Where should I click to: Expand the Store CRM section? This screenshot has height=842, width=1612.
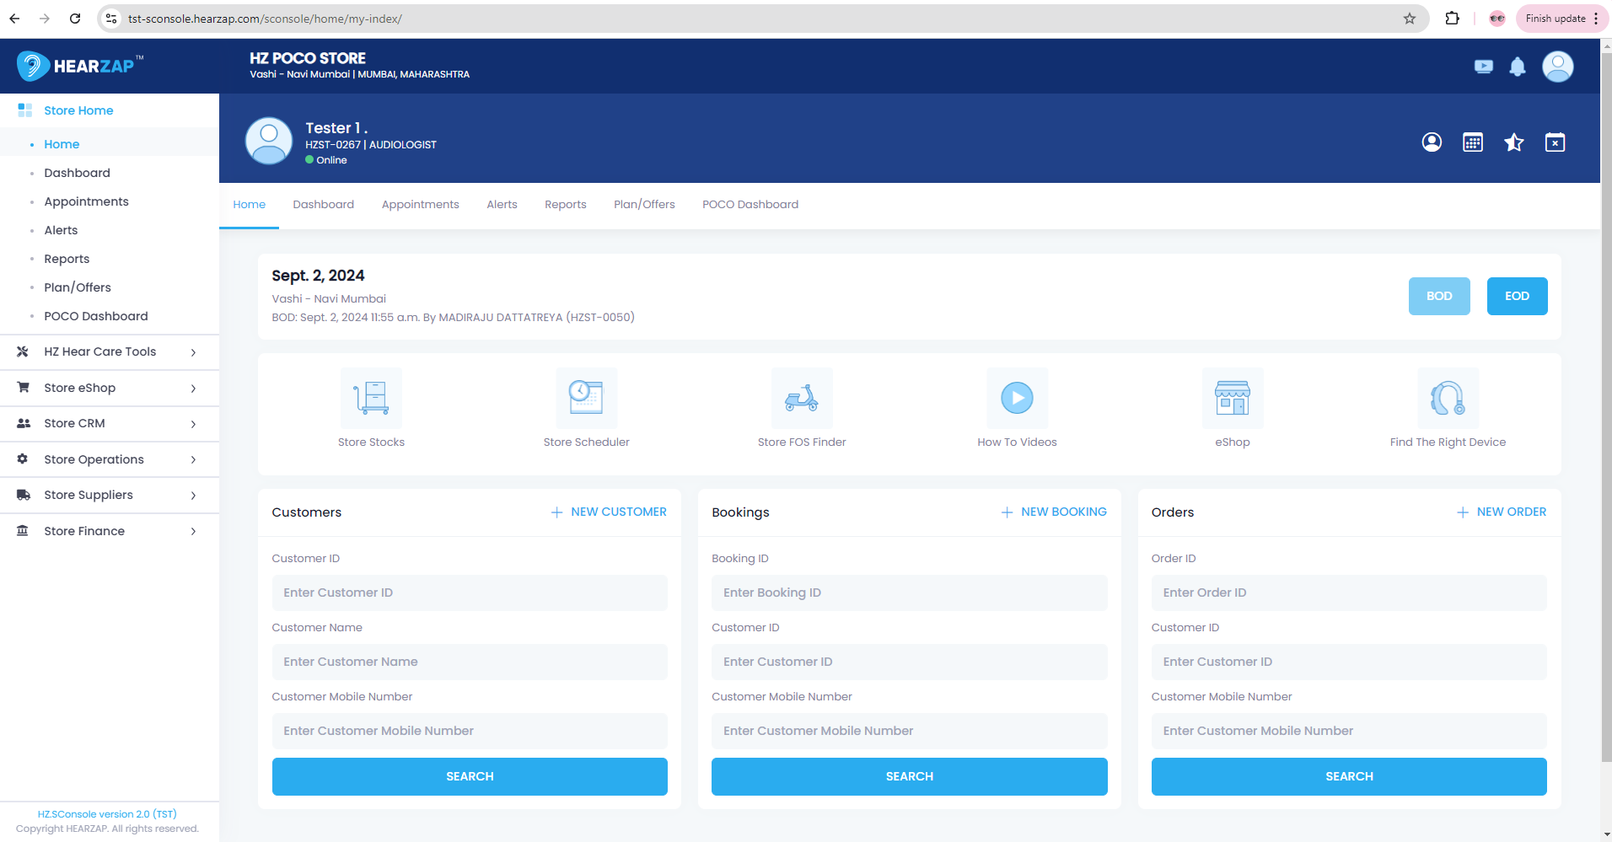point(110,423)
